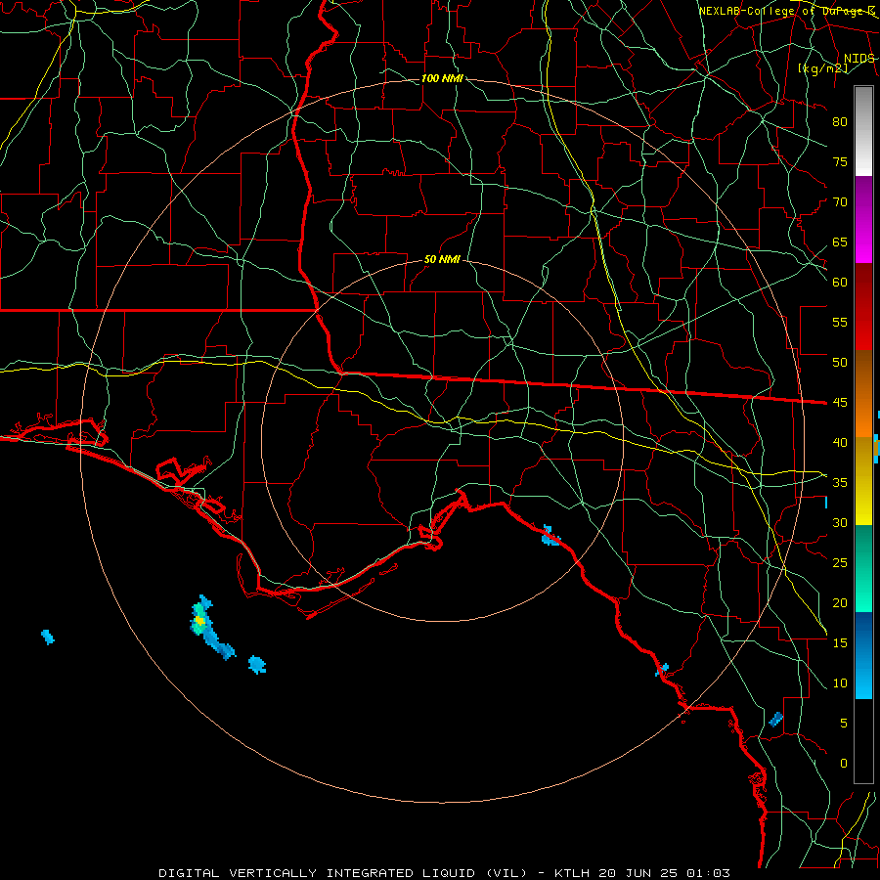This screenshot has width=880, height=880.
Task: Click the "100 NMI" range ring label
Action: (x=442, y=78)
